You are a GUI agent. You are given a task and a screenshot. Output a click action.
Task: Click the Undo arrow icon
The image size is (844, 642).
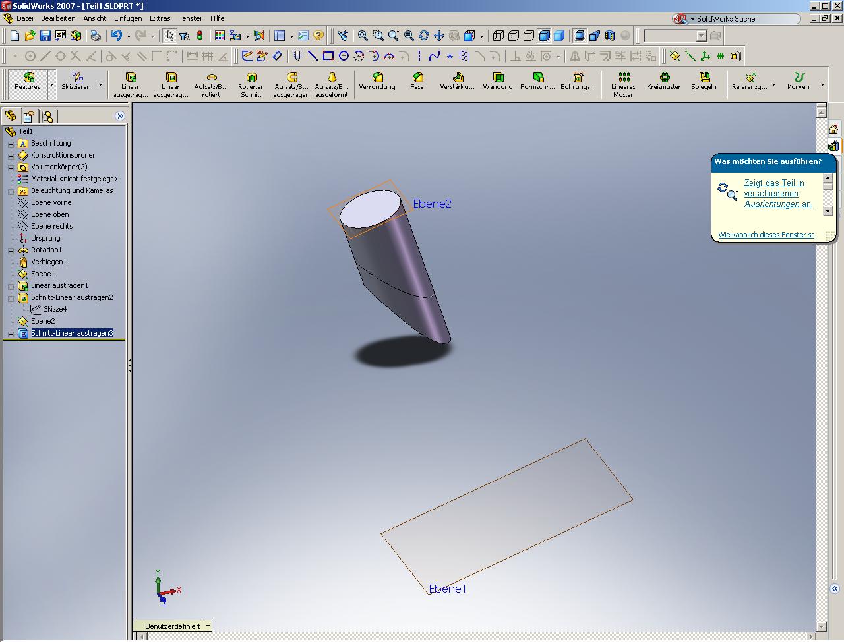117,36
